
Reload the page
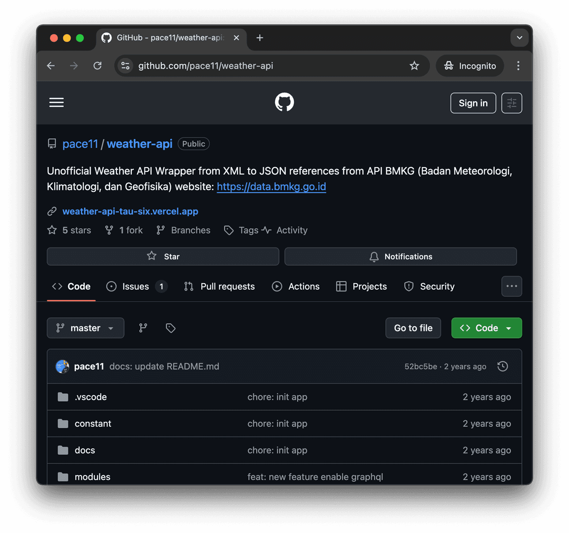point(97,66)
